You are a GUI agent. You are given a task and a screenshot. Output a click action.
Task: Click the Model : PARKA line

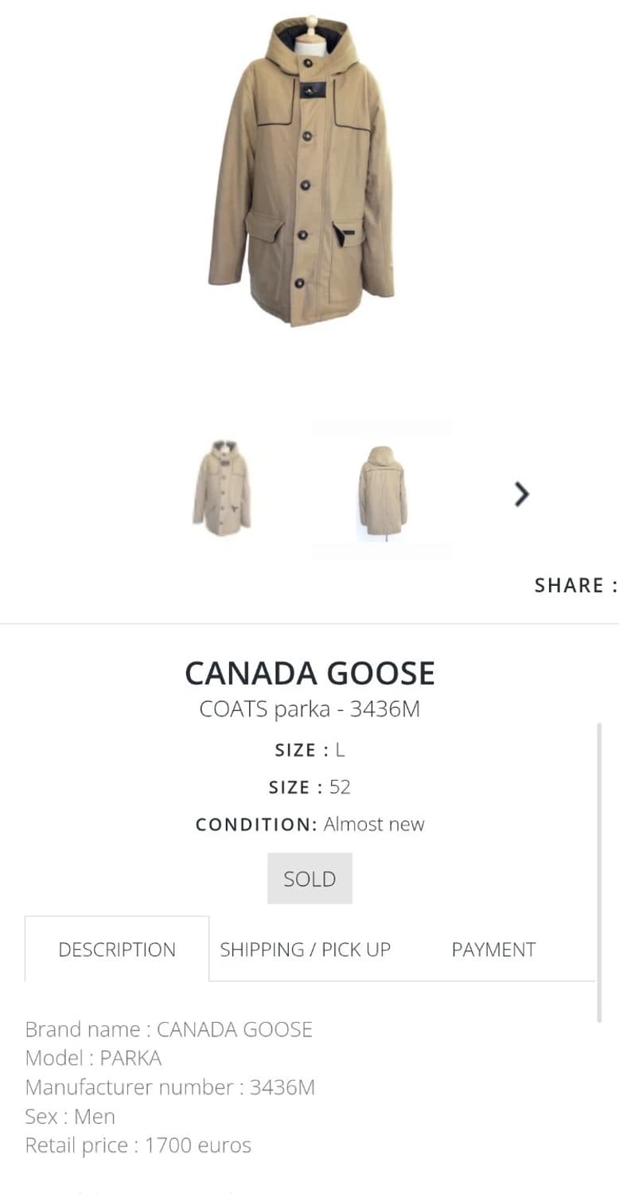pyautogui.click(x=93, y=1059)
